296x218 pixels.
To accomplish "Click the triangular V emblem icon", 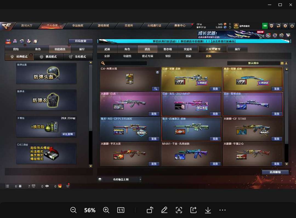I will (288, 35).
